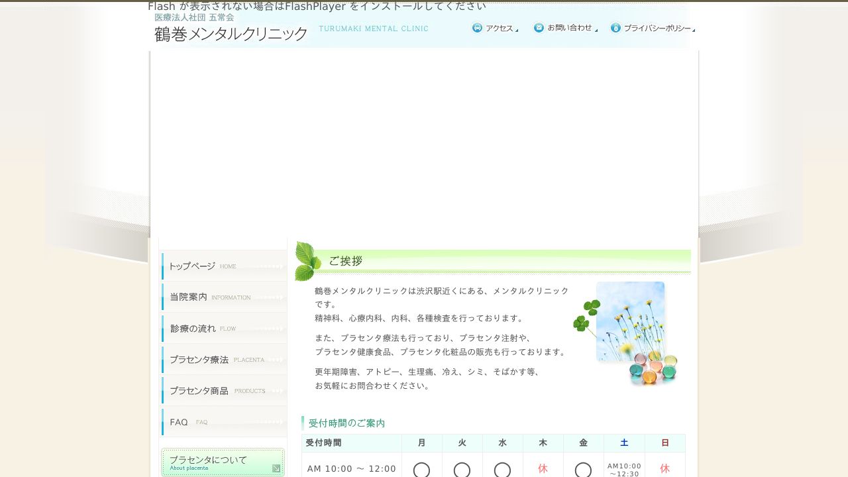Viewport: 848px width, 477px height.
Task: Click the 鶴巻メンタルクリニック clinic logo
Action: (x=229, y=32)
